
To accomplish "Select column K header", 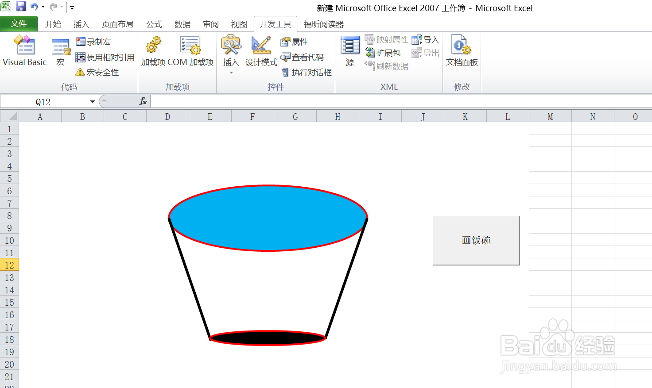I will coord(465,116).
